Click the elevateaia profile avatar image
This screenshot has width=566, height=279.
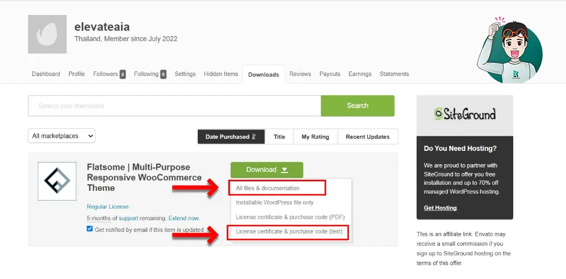47,34
